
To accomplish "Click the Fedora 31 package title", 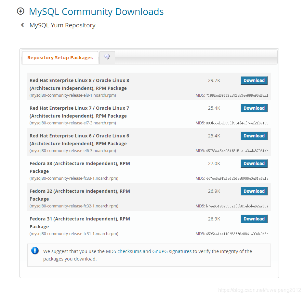I will 80,223.
